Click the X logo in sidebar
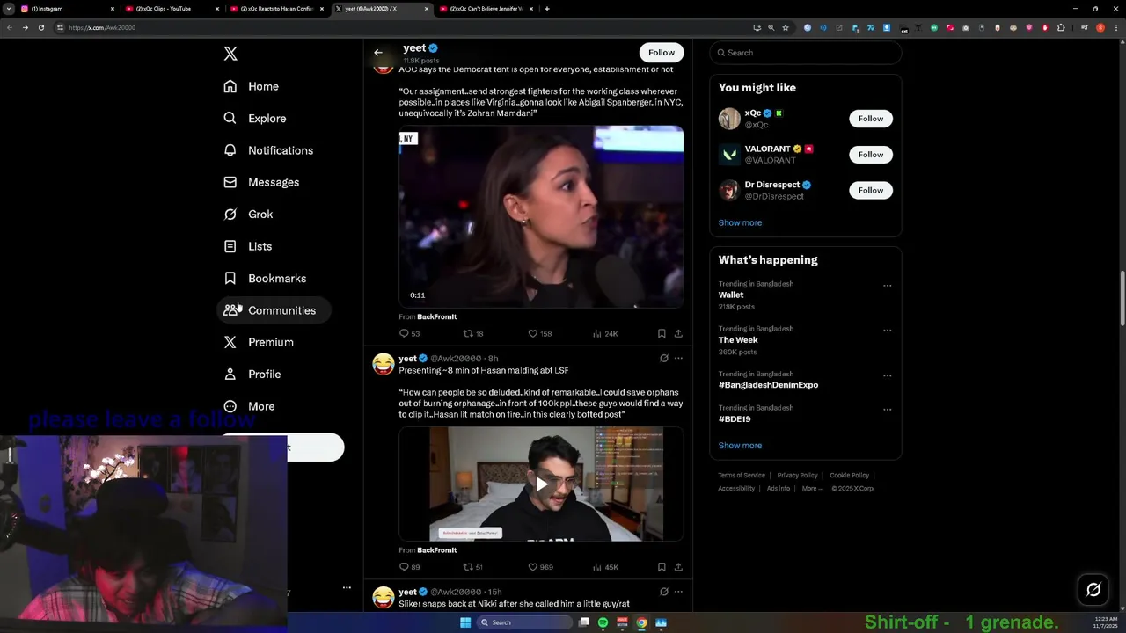1126x633 pixels. [x=230, y=54]
